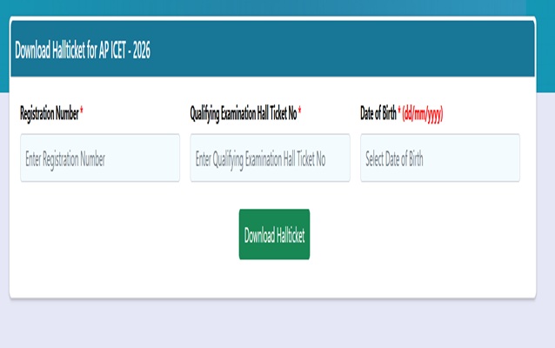555x348 pixels.
Task: Click the Registration Number input field
Action: [x=100, y=157]
